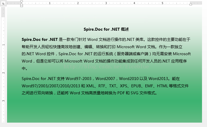Viewport: 207px width, 127px height.
Task: Click the line starting '之间进行双向转换'
Action: pyautogui.click(x=90, y=93)
